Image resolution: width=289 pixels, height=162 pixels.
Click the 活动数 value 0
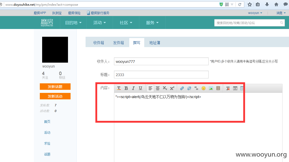pos(56,111)
